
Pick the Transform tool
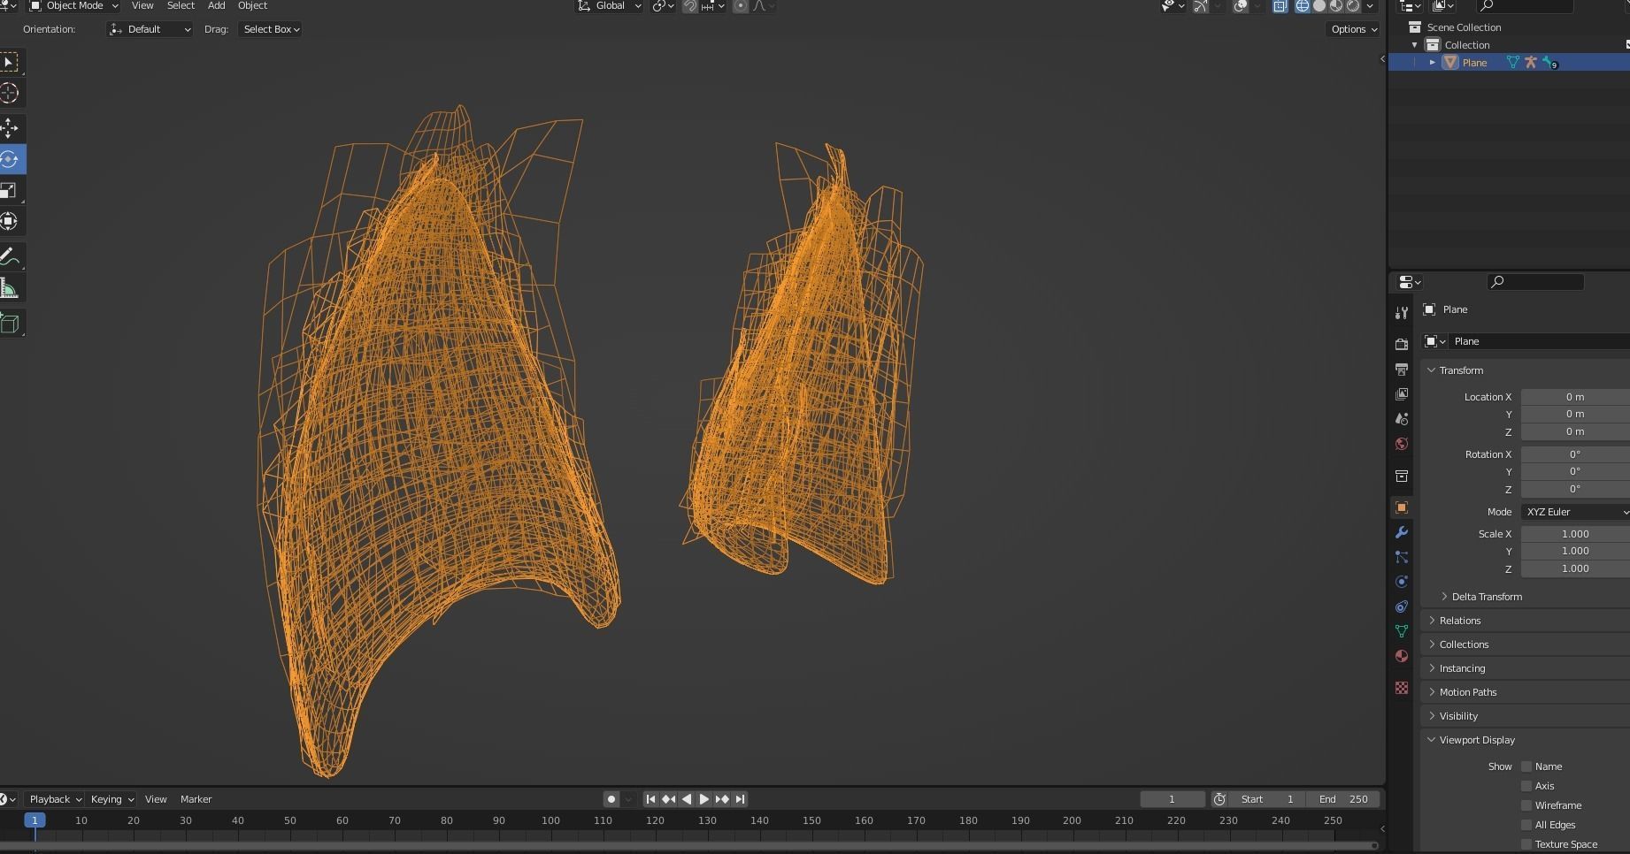(x=9, y=221)
